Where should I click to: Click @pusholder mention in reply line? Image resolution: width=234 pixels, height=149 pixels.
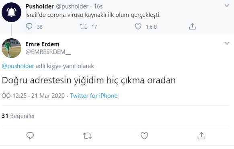(18, 66)
